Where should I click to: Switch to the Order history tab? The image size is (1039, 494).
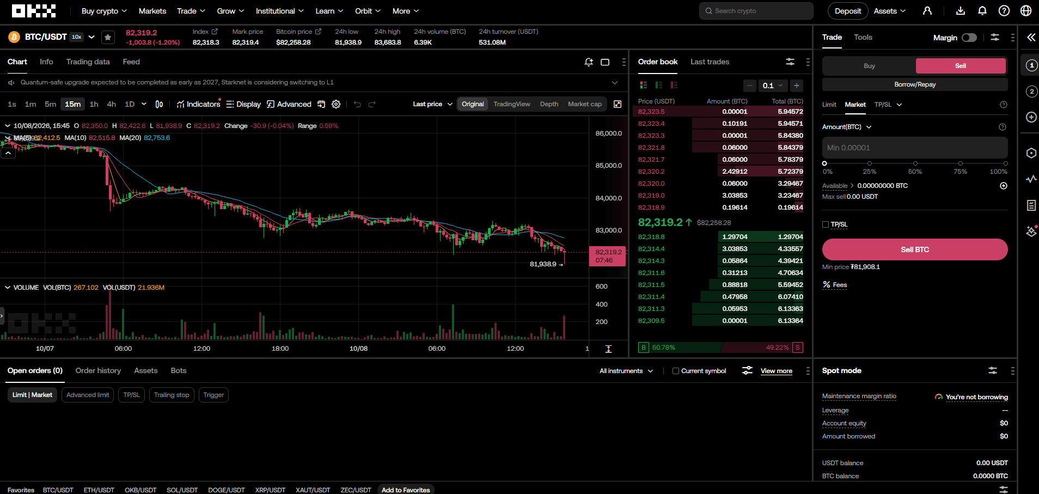(98, 371)
